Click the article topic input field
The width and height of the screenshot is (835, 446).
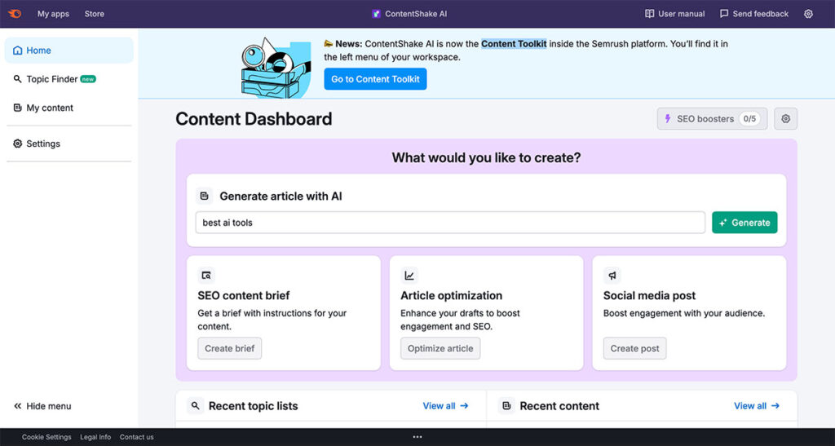450,223
